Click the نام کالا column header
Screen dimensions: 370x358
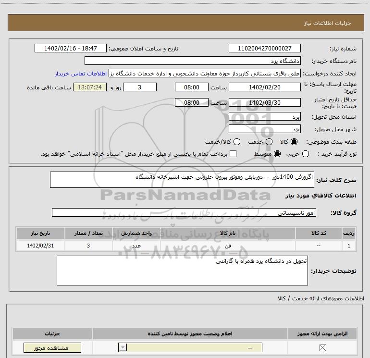228,233
